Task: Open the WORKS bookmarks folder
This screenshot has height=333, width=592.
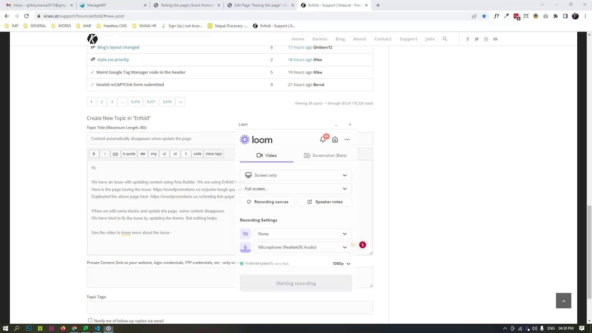Action: pyautogui.click(x=61, y=26)
